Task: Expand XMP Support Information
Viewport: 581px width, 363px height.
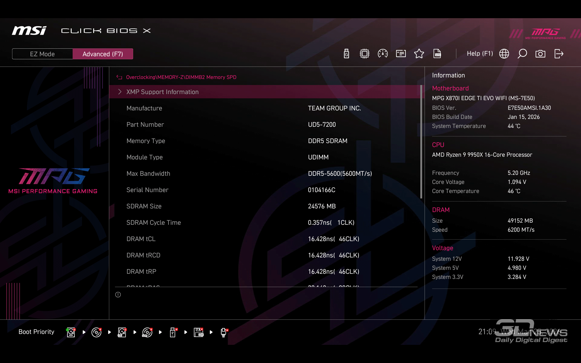Action: click(x=162, y=92)
